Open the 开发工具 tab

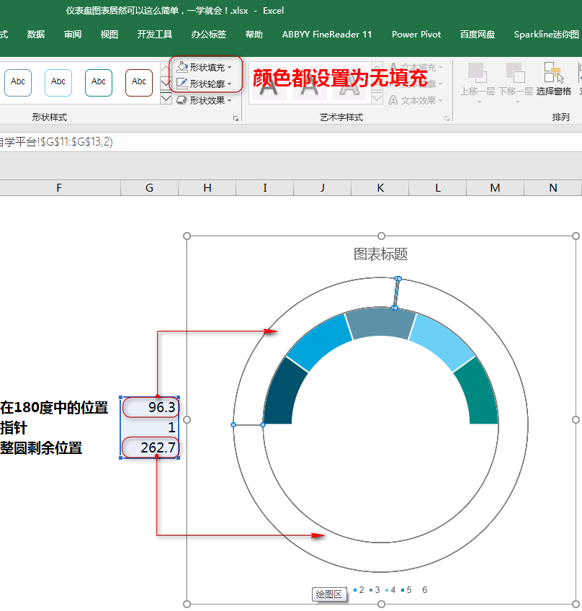tap(155, 35)
